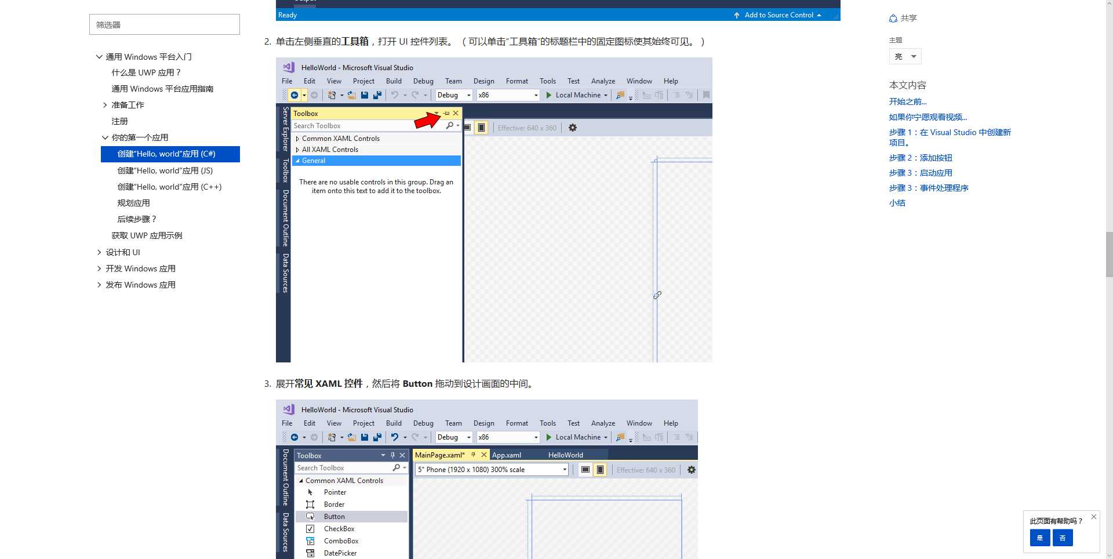Click the 否 feedback button

coord(1063,538)
